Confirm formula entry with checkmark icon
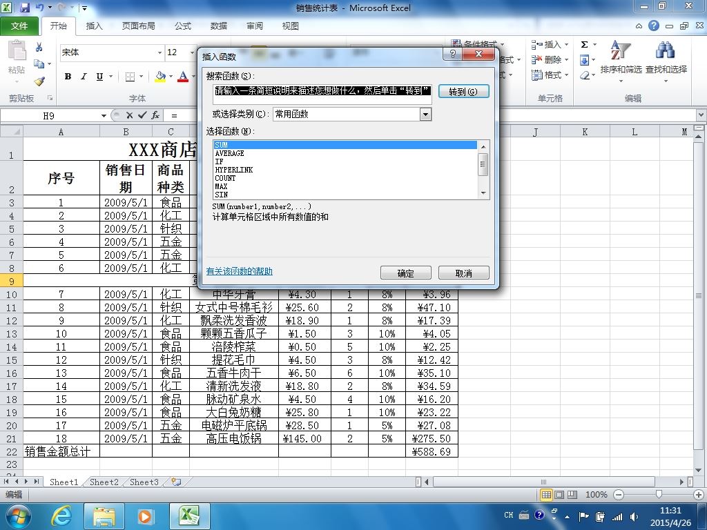The image size is (707, 530). pyautogui.click(x=142, y=115)
